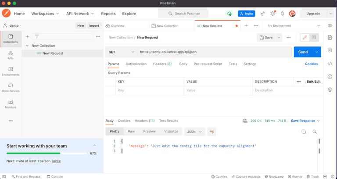
Task: Search within the response body
Action: coord(315,132)
